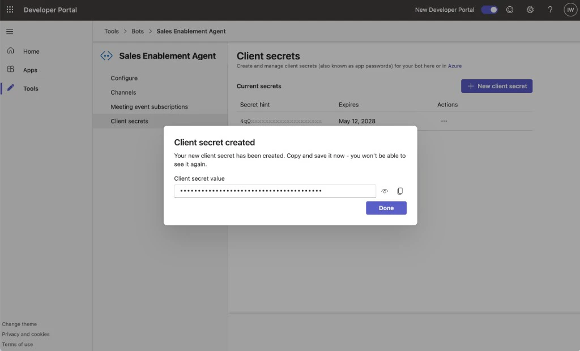Click Bots breadcrumb link
580x351 pixels.
tap(138, 32)
